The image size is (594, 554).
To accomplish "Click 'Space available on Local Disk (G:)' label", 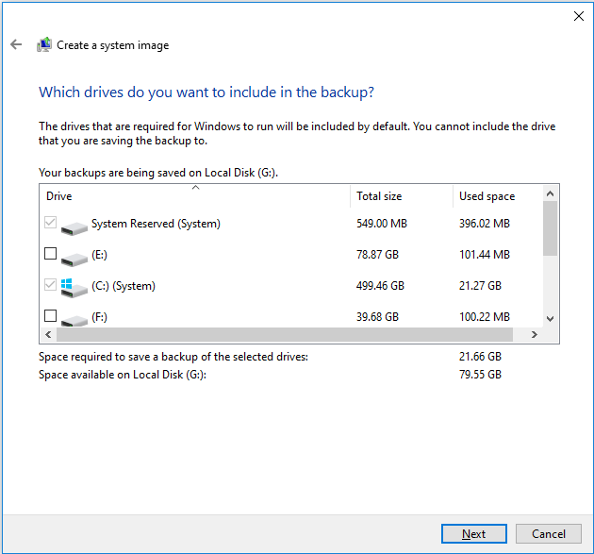I will pos(123,375).
